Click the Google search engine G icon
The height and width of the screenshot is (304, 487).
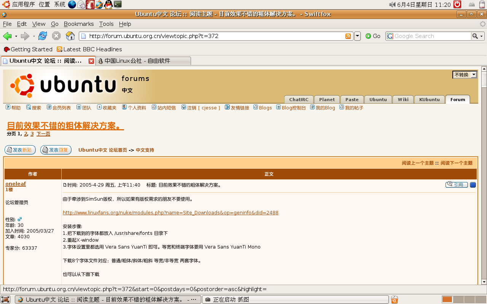pos(390,36)
